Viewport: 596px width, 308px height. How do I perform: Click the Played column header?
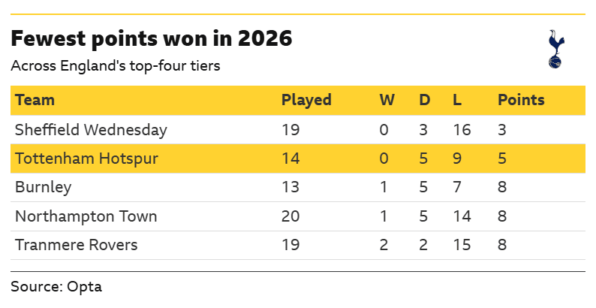306,100
